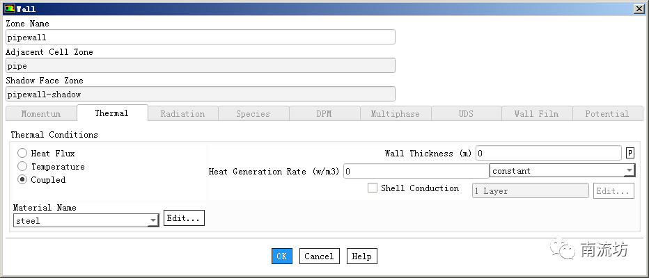The width and height of the screenshot is (649, 278).
Task: Click the Cancel button
Action: click(319, 256)
